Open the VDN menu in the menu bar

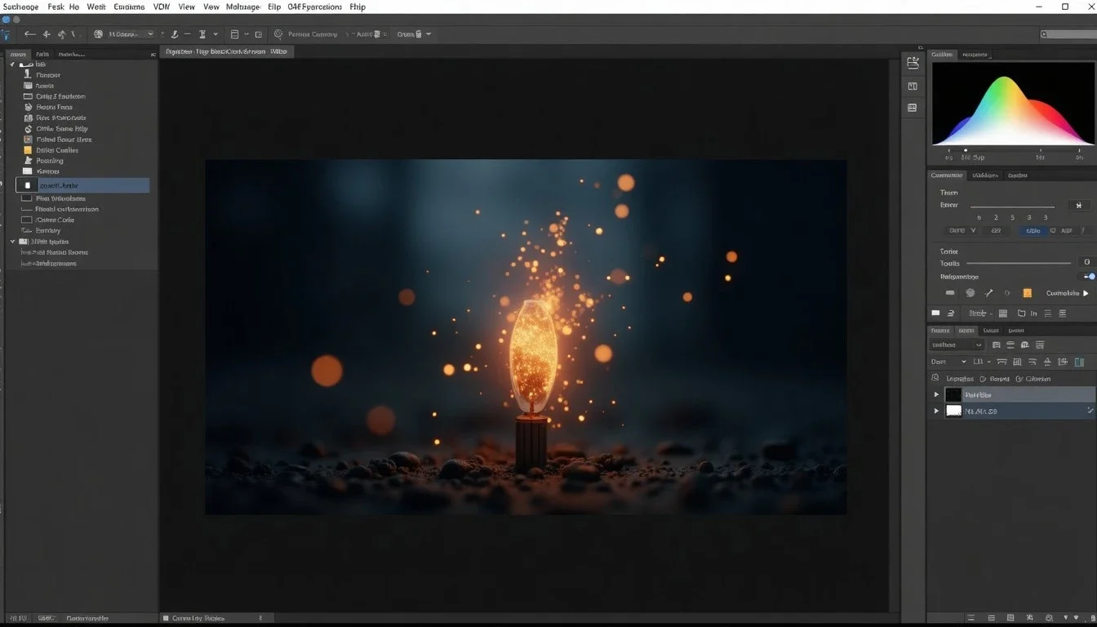pyautogui.click(x=161, y=7)
